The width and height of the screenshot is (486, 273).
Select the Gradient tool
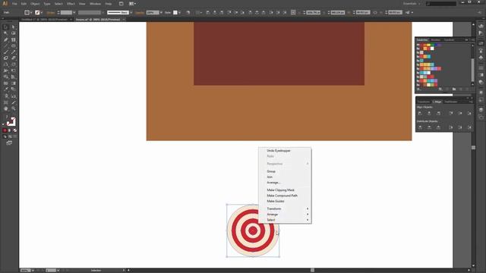(14, 83)
